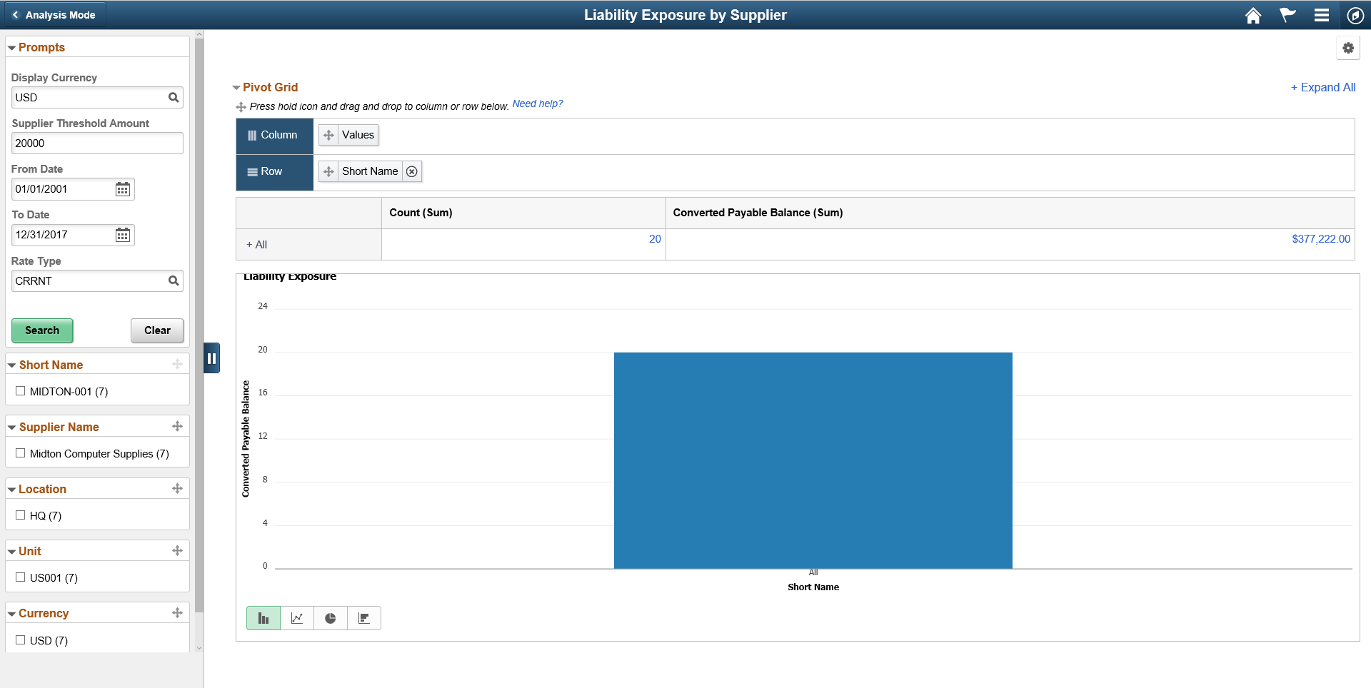Click the Expand All link
Screen dimensions: 1371x688
coord(1322,87)
